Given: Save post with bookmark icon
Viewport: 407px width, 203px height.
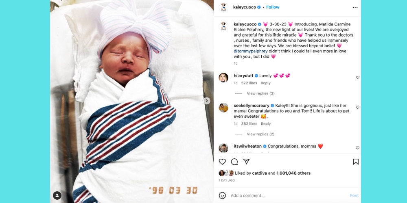Looking at the screenshot, I should pos(356,162).
